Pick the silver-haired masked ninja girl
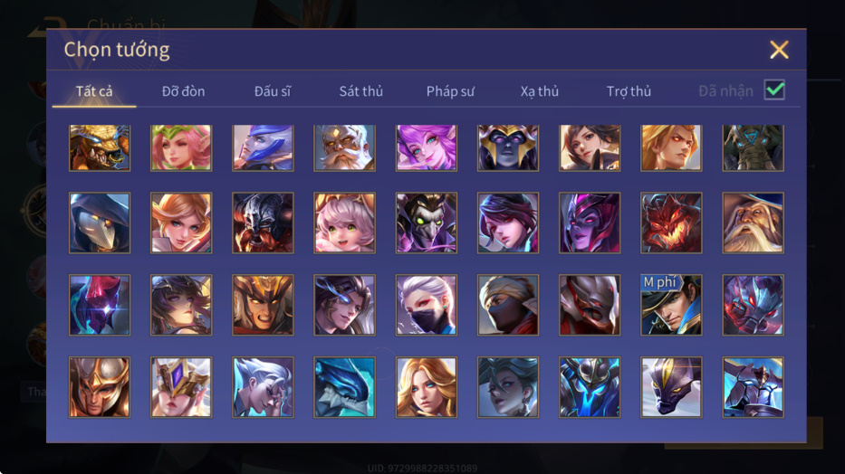Screen dimensions: 845x474 tap(427, 305)
